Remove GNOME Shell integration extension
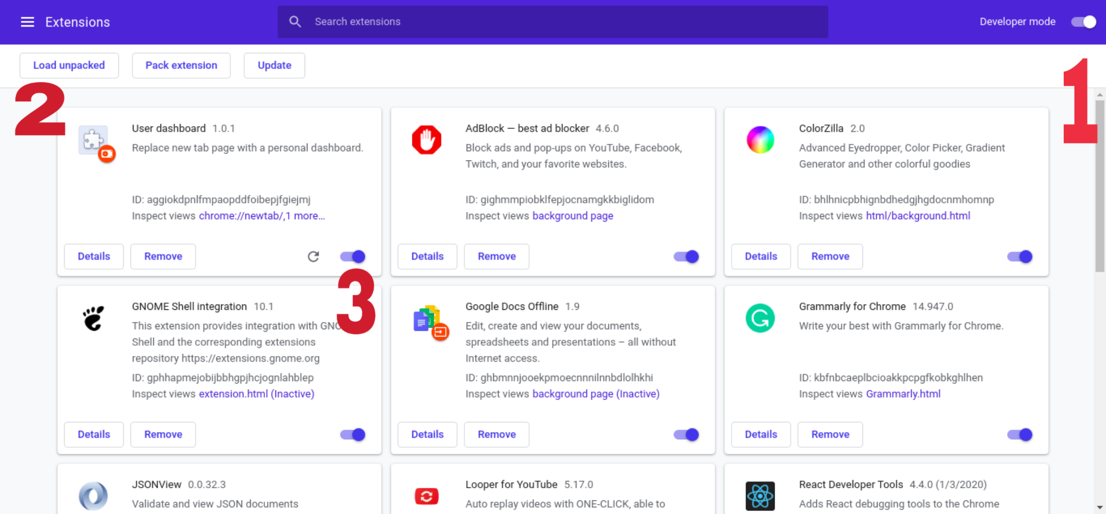 point(163,434)
